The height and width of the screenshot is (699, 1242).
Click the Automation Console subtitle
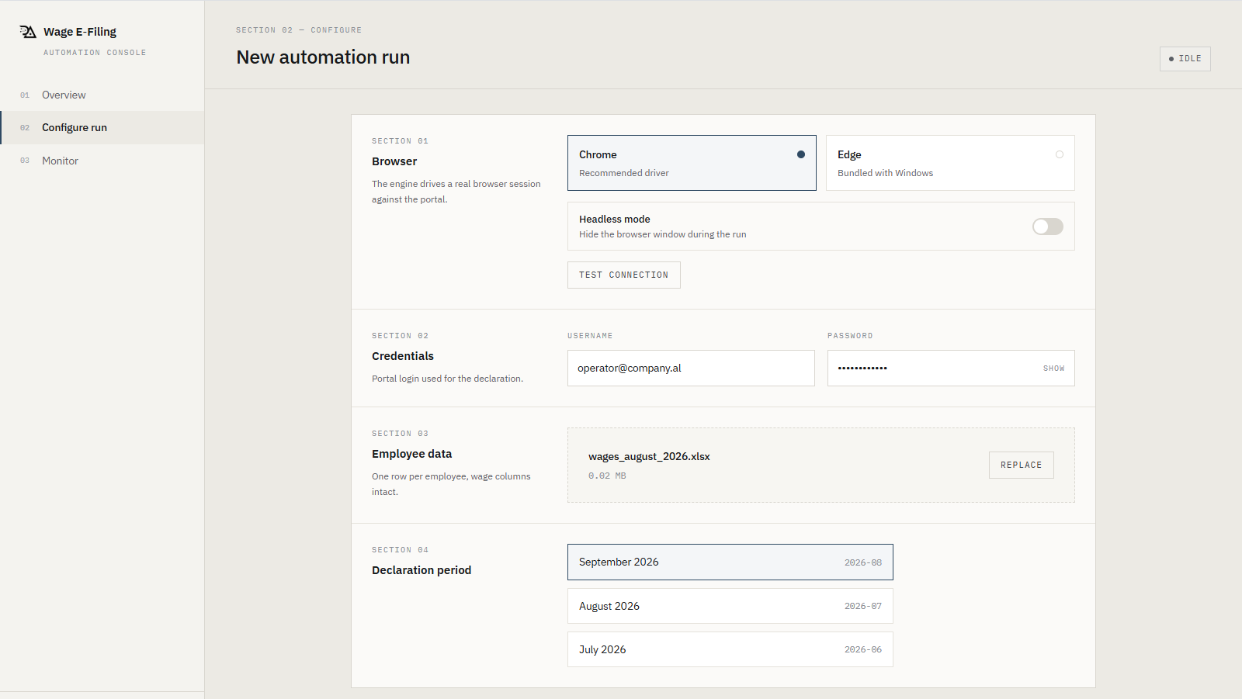(x=95, y=53)
